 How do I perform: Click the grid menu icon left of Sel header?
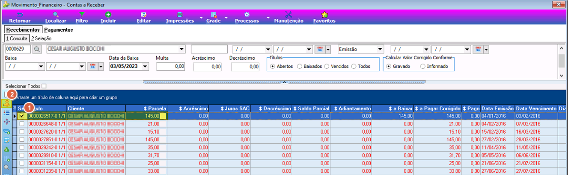15,108
